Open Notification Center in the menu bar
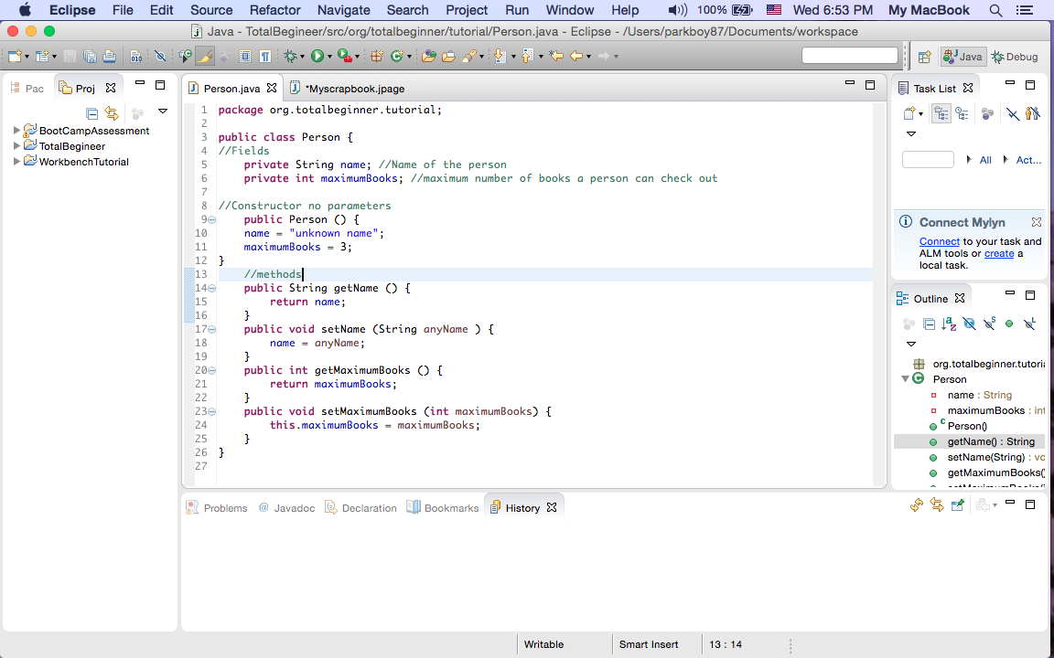 point(1025,10)
